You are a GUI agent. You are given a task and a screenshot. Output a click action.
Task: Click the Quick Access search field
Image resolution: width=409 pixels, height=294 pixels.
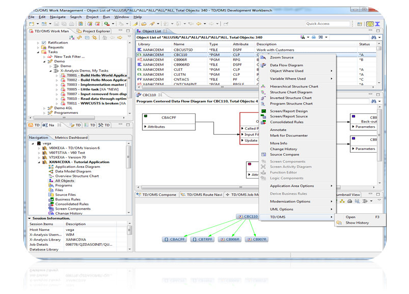pos(328,24)
